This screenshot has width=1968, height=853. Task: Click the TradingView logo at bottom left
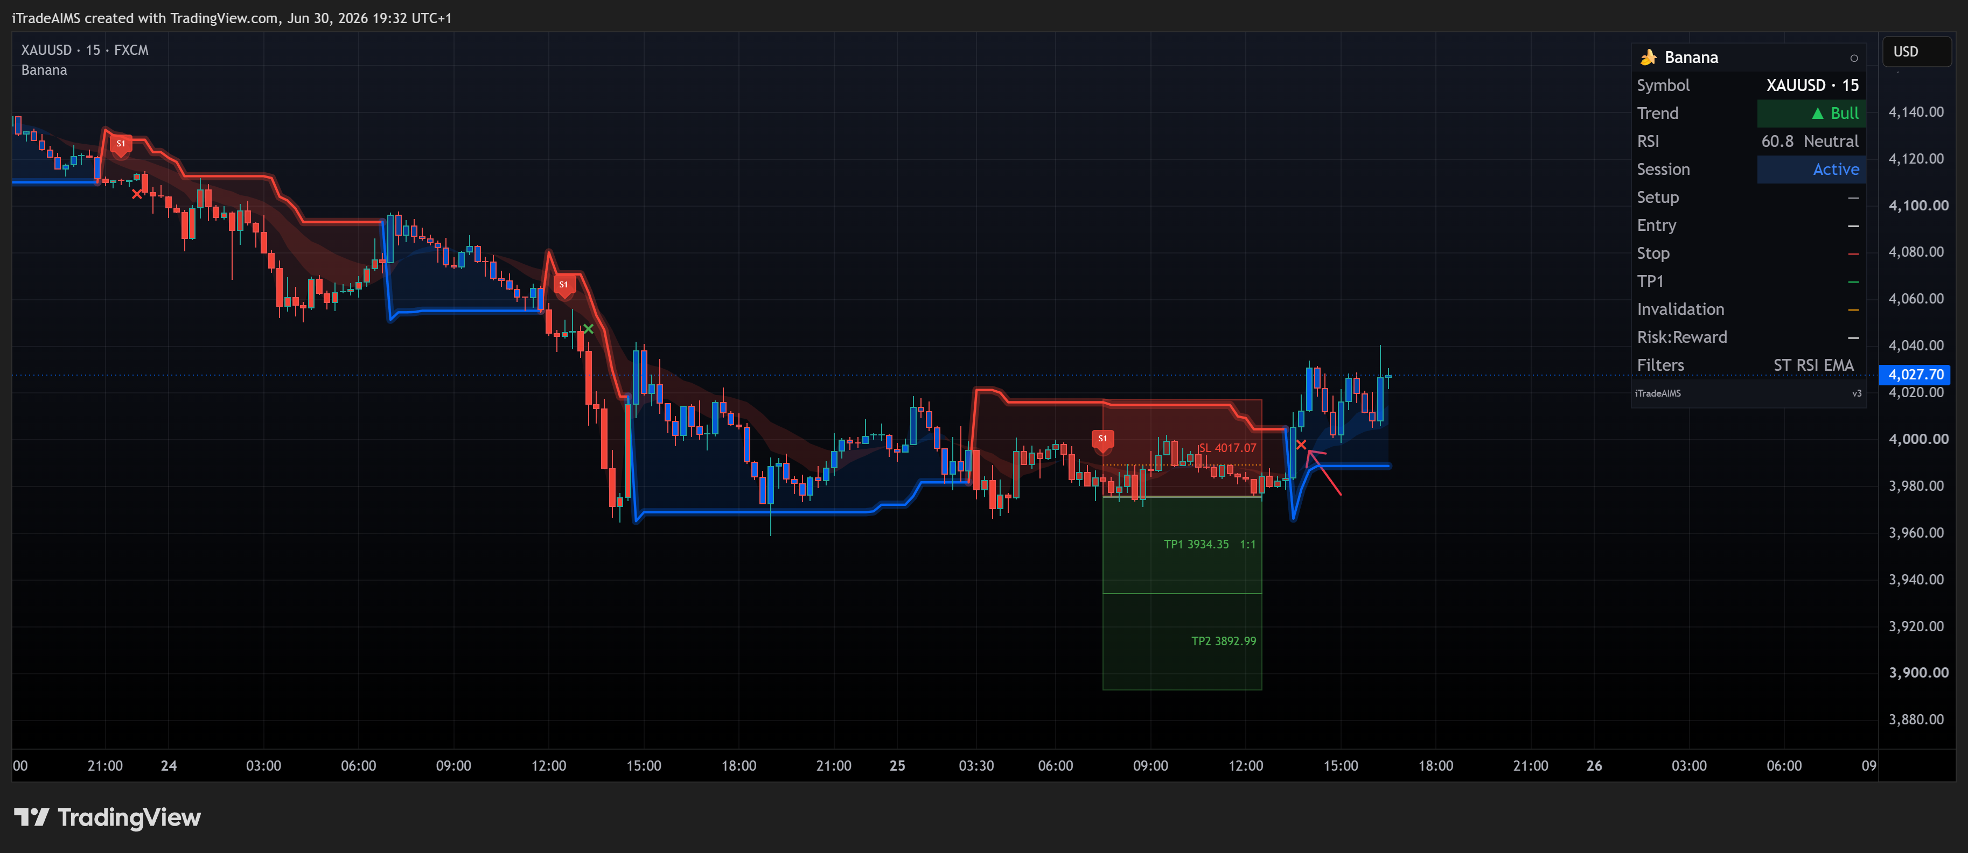(x=108, y=818)
